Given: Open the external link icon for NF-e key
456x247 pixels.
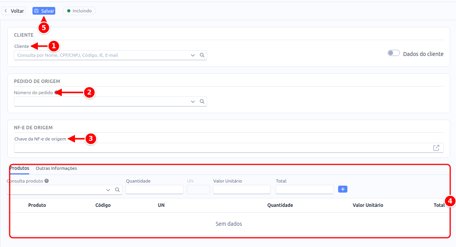Looking at the screenshot, I should 436,148.
